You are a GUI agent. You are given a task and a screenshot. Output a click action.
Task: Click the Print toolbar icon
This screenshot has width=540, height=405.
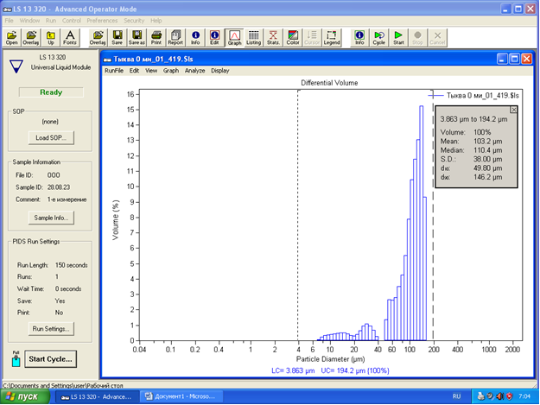[x=156, y=35]
